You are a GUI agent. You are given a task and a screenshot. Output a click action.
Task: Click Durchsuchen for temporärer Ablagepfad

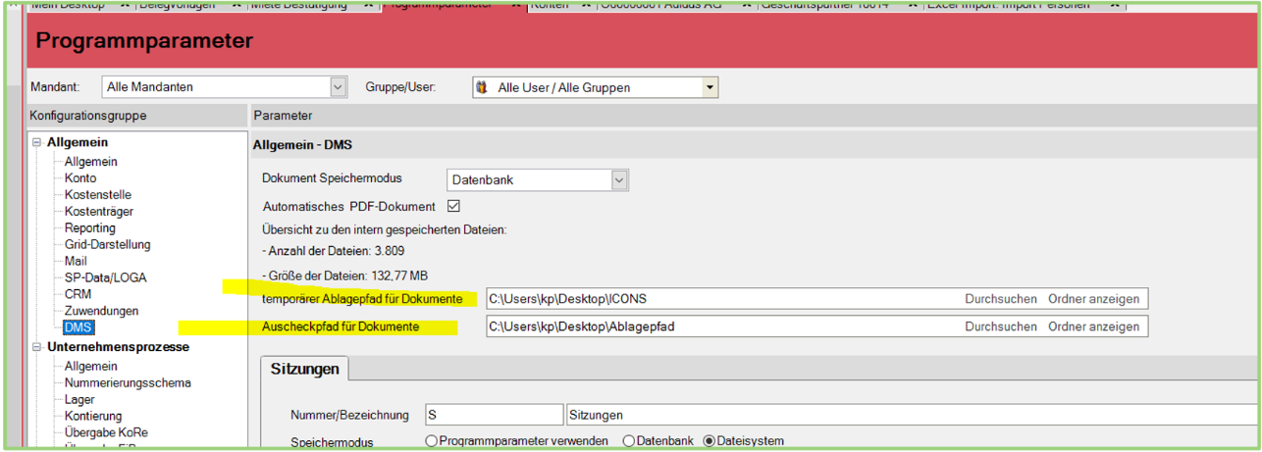pyautogui.click(x=1000, y=299)
